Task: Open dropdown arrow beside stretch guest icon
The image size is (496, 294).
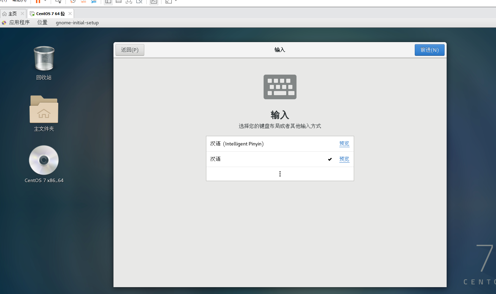Action: (x=176, y=1)
